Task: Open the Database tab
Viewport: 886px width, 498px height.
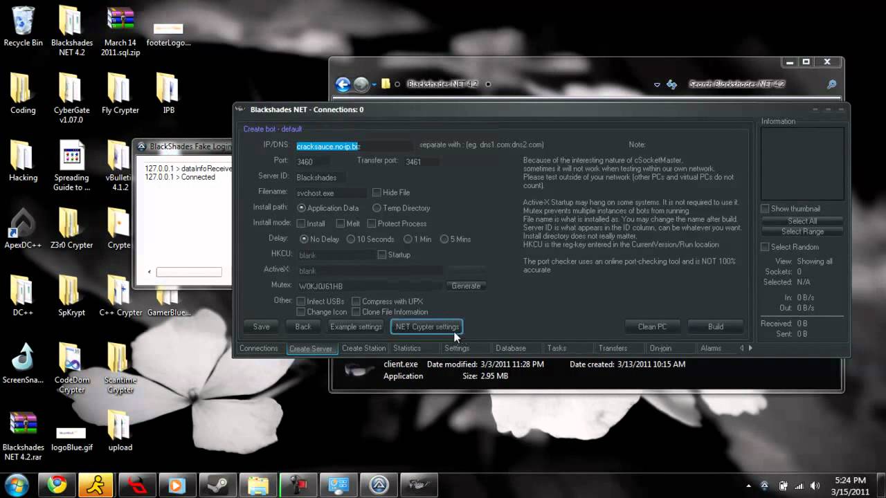Action: pyautogui.click(x=511, y=349)
